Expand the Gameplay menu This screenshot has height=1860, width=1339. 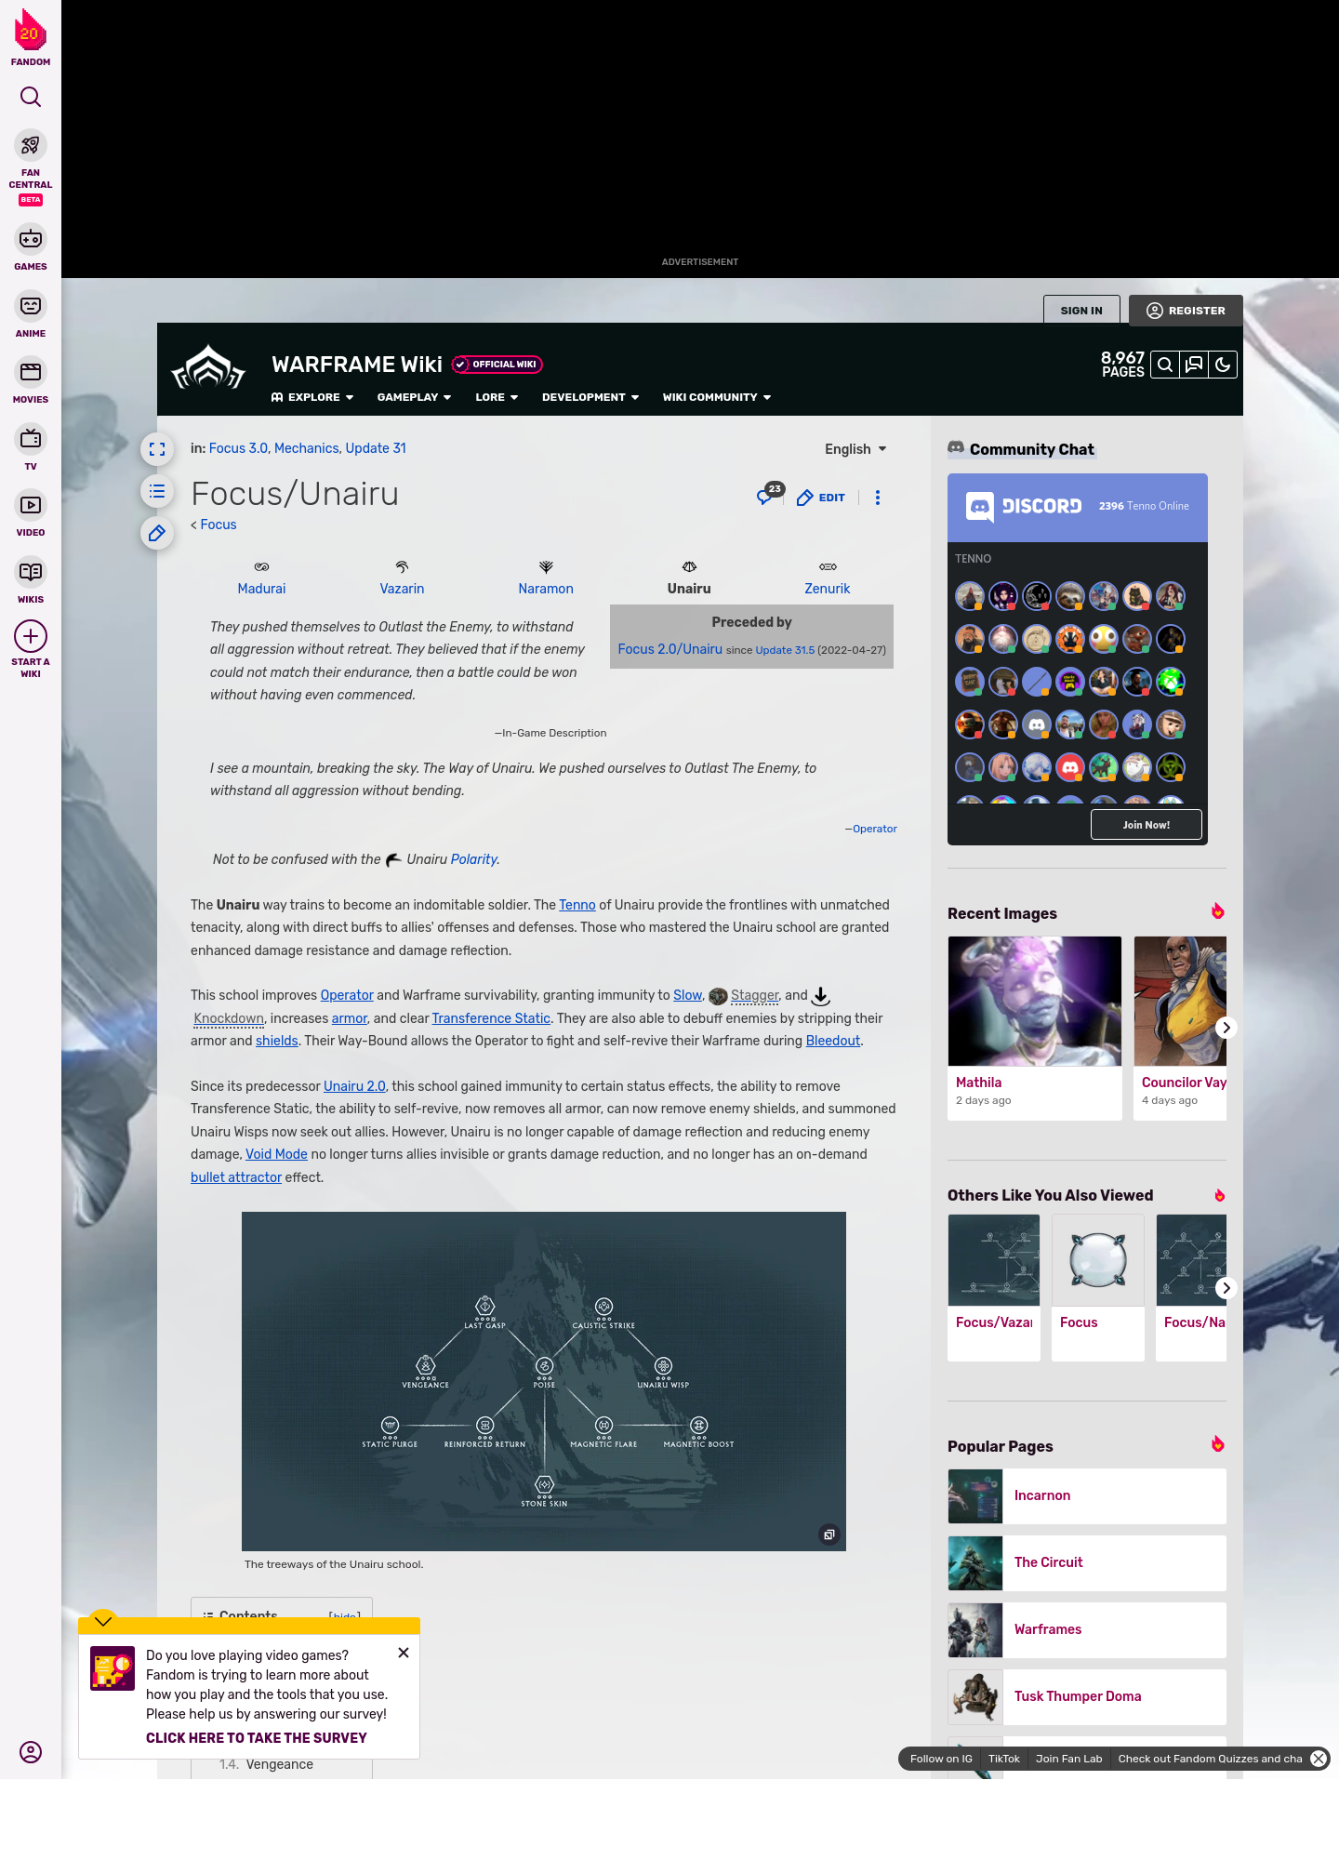pyautogui.click(x=415, y=397)
